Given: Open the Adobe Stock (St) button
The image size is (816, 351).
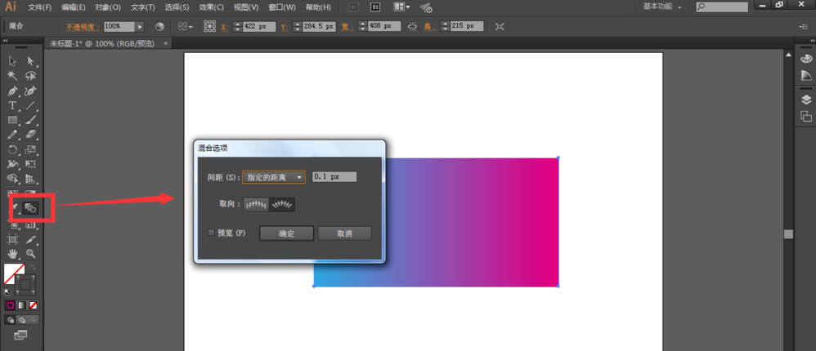Looking at the screenshot, I should click(375, 7).
